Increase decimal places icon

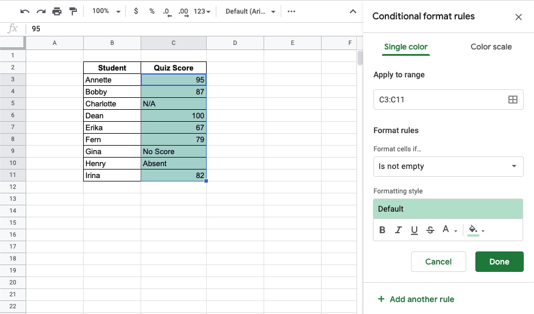coord(183,12)
